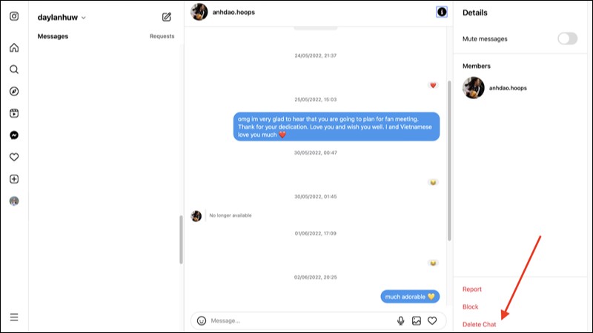The height and width of the screenshot is (333, 593).
Task: Go to Home in sidebar
Action: (14, 47)
